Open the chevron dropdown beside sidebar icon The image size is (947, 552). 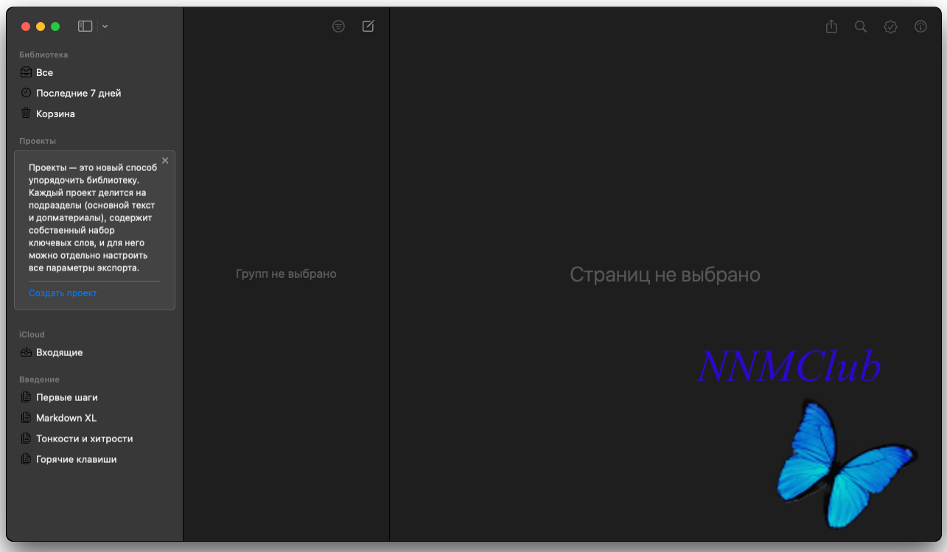tap(105, 27)
